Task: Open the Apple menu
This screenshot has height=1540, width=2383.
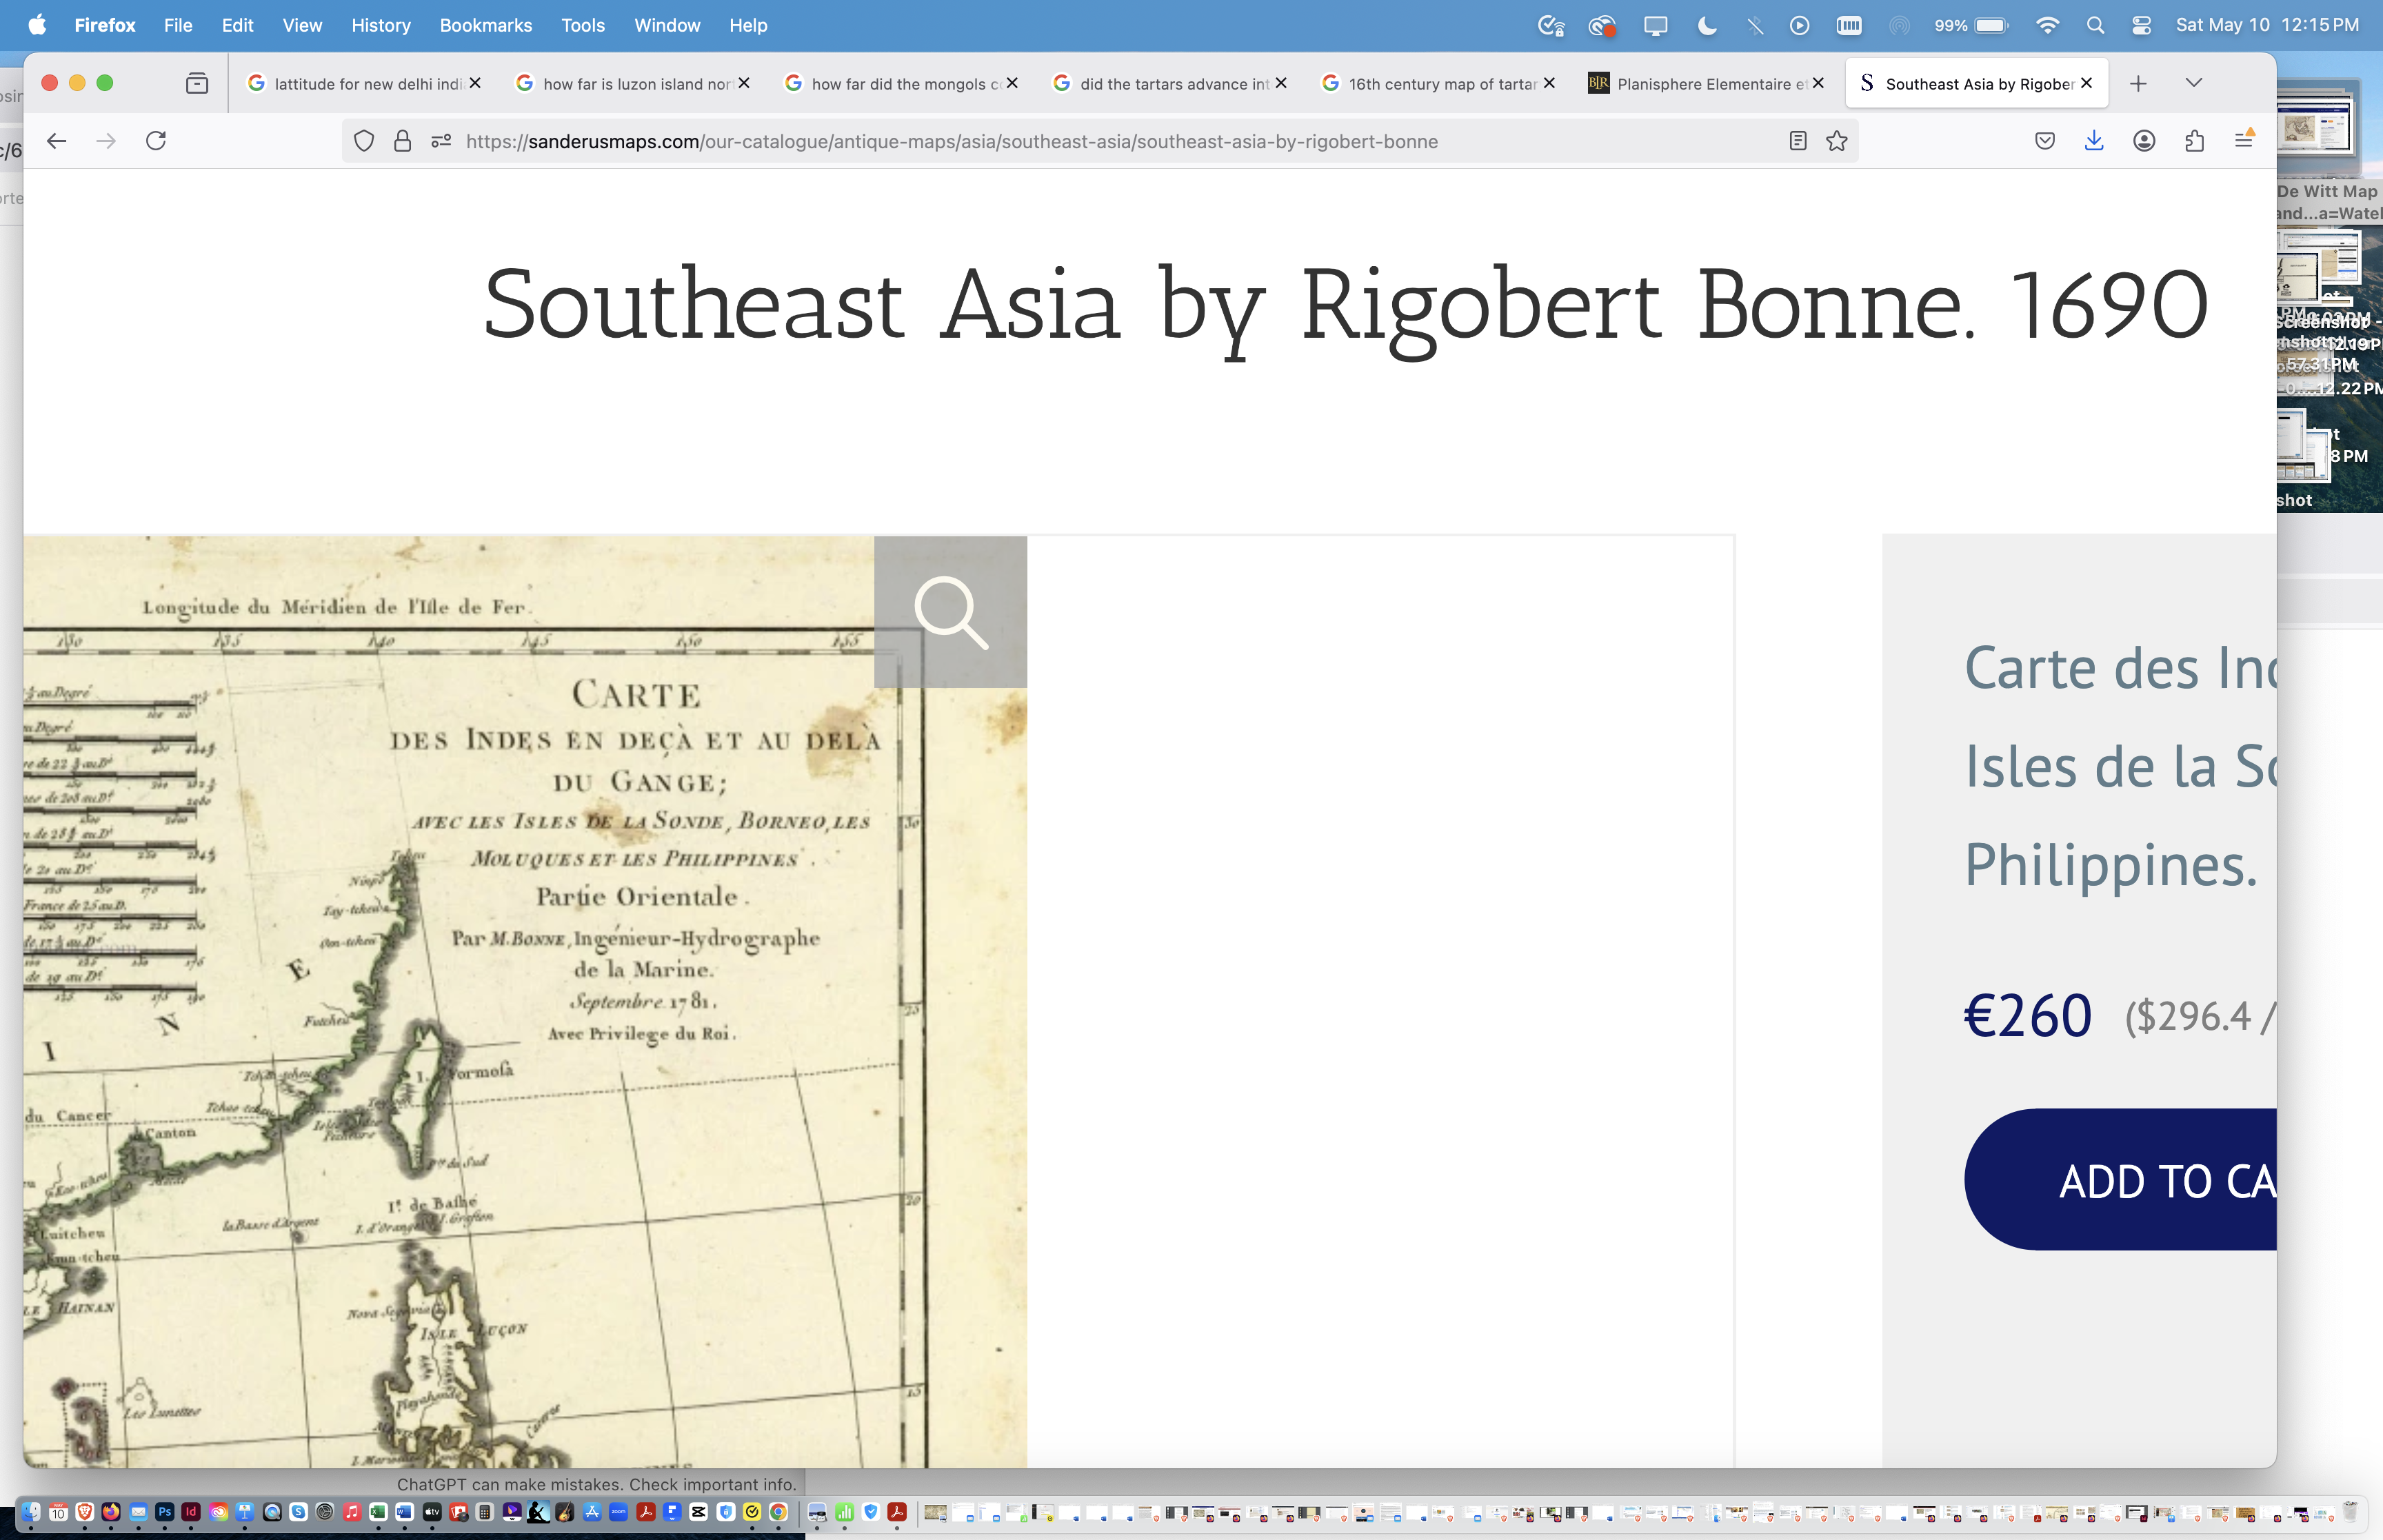Action: point(37,25)
